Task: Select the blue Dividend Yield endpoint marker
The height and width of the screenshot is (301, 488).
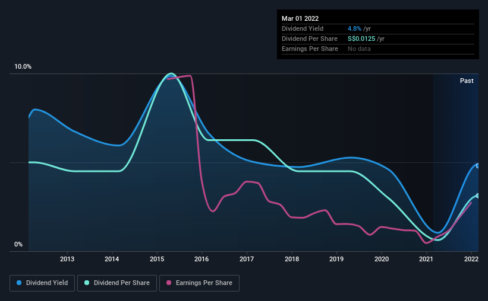Action: click(478, 166)
